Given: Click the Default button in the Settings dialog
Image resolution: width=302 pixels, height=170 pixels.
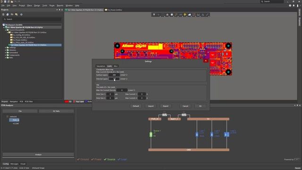Looking at the screenshot, I should click(x=136, y=106).
